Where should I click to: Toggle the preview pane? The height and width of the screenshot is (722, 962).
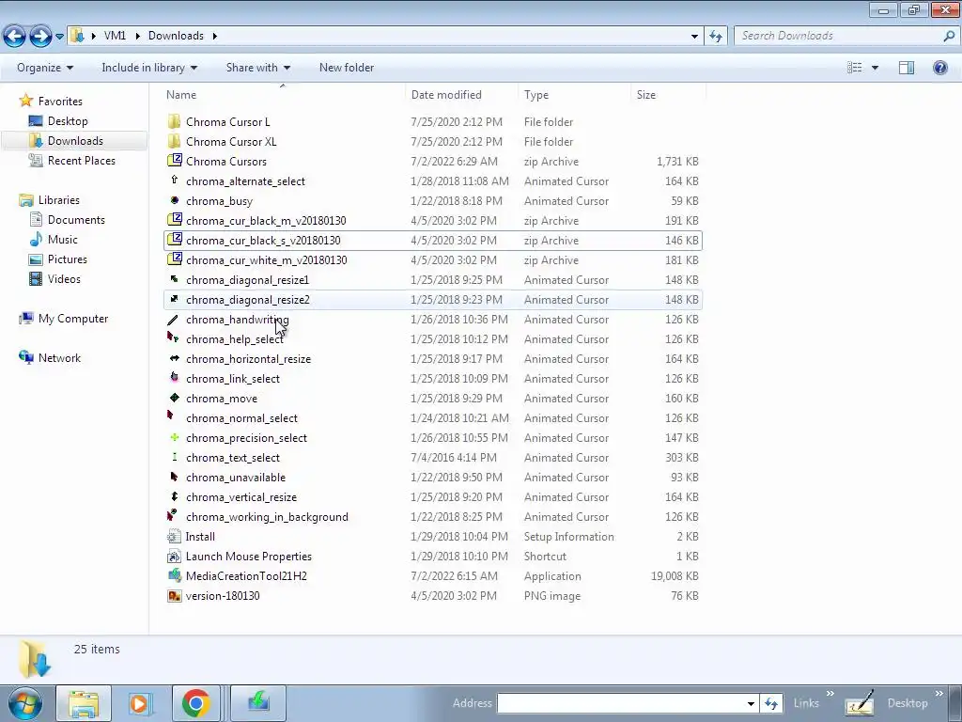coord(907,68)
